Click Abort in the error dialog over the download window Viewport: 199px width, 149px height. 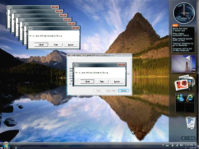tap(87, 82)
